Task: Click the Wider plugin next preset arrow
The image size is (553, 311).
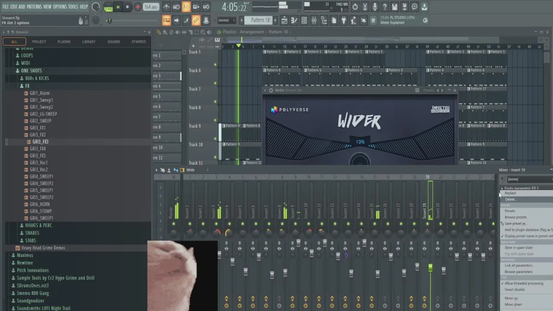Action: pyautogui.click(x=442, y=90)
